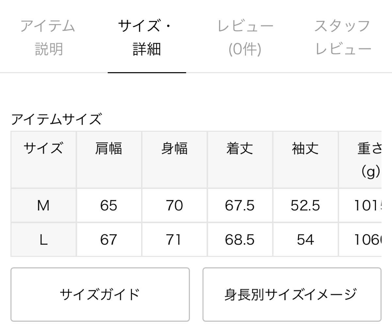Click the 肩幅 column header
The image size is (392, 333).
tap(109, 149)
